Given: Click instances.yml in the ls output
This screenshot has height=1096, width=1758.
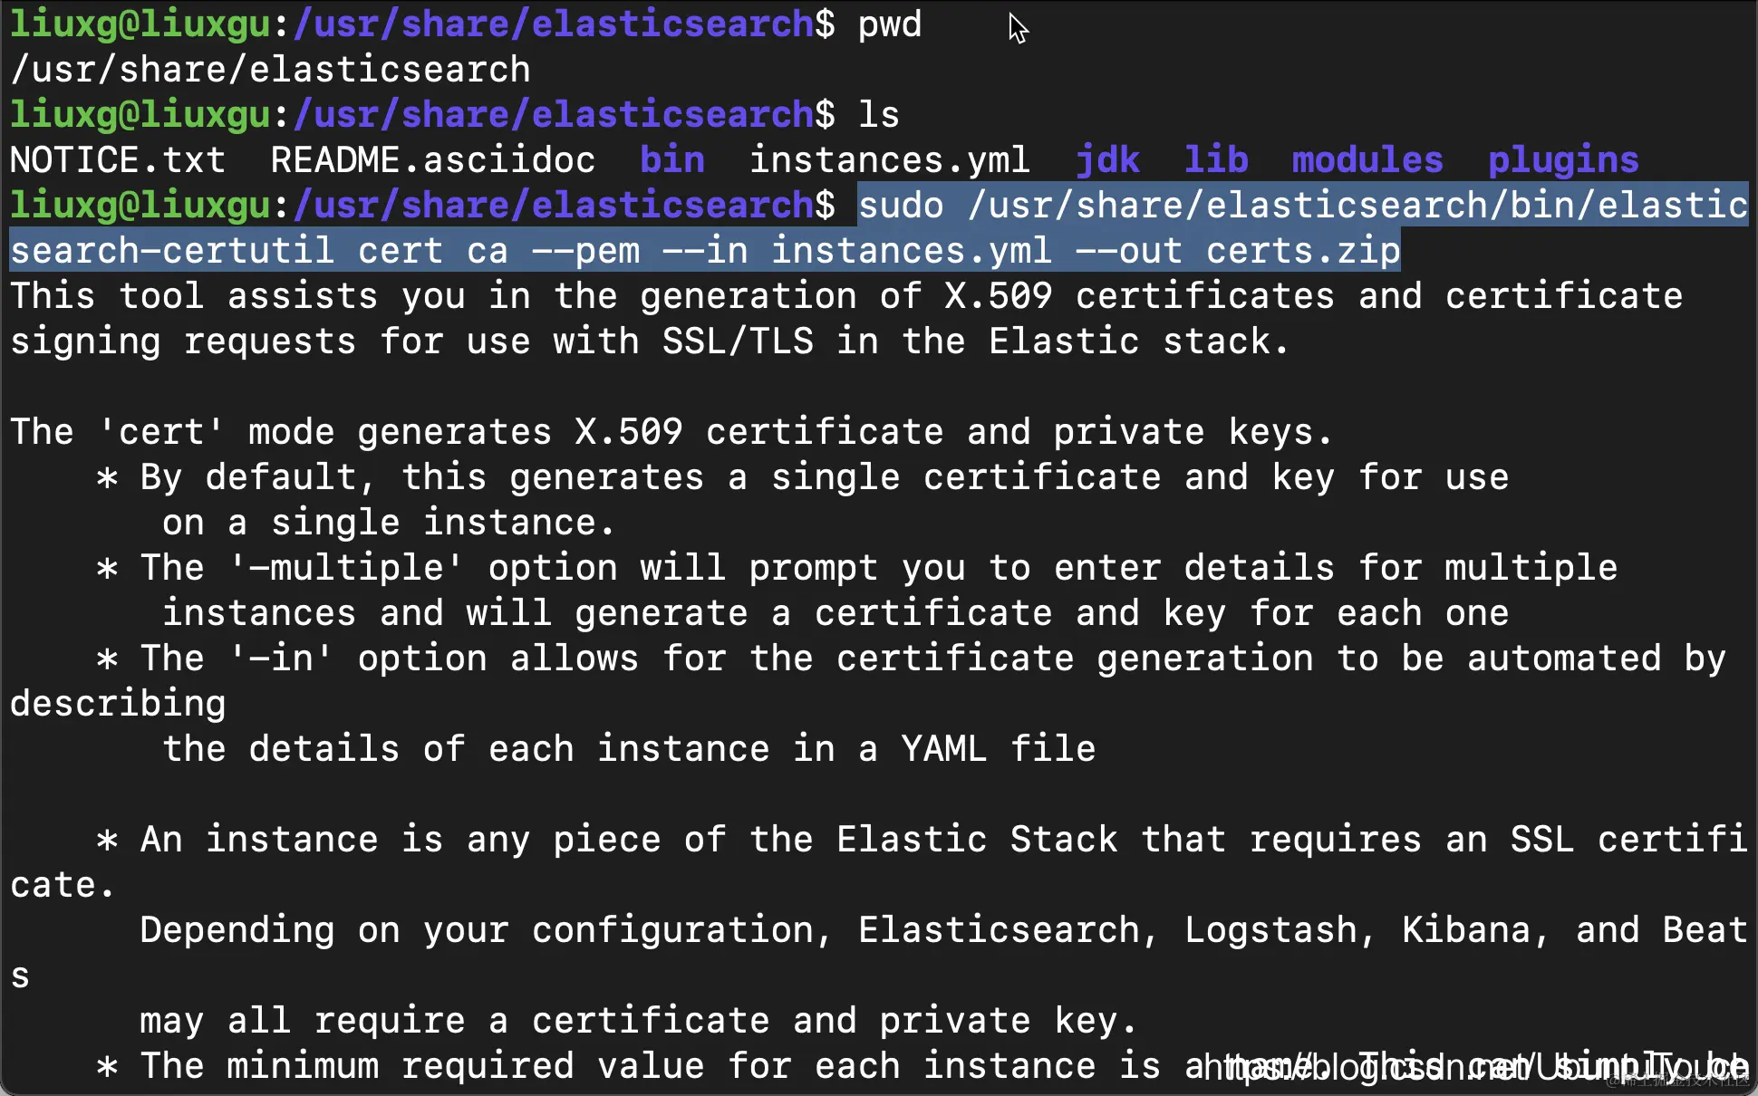Looking at the screenshot, I should click(x=889, y=160).
